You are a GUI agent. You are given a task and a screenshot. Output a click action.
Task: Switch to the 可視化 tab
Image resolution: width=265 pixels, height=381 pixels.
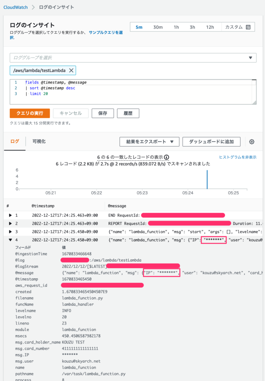point(39,141)
